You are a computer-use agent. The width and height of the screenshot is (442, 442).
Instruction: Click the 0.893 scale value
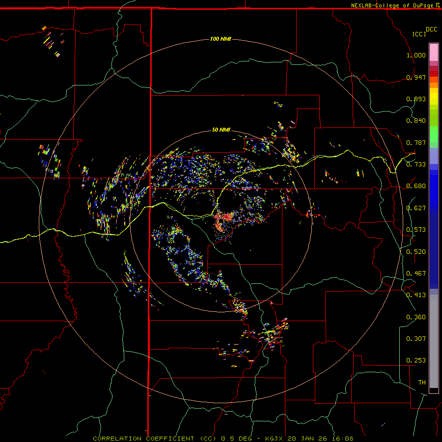416,99
